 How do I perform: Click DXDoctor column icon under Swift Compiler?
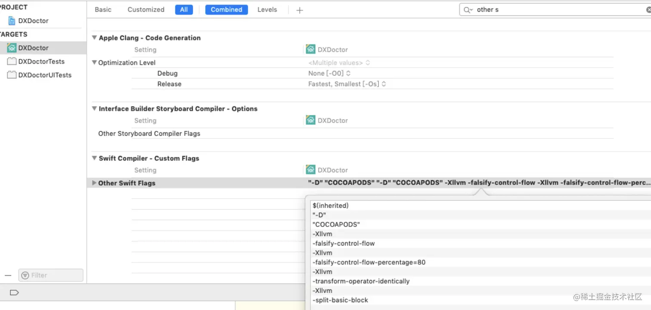310,170
